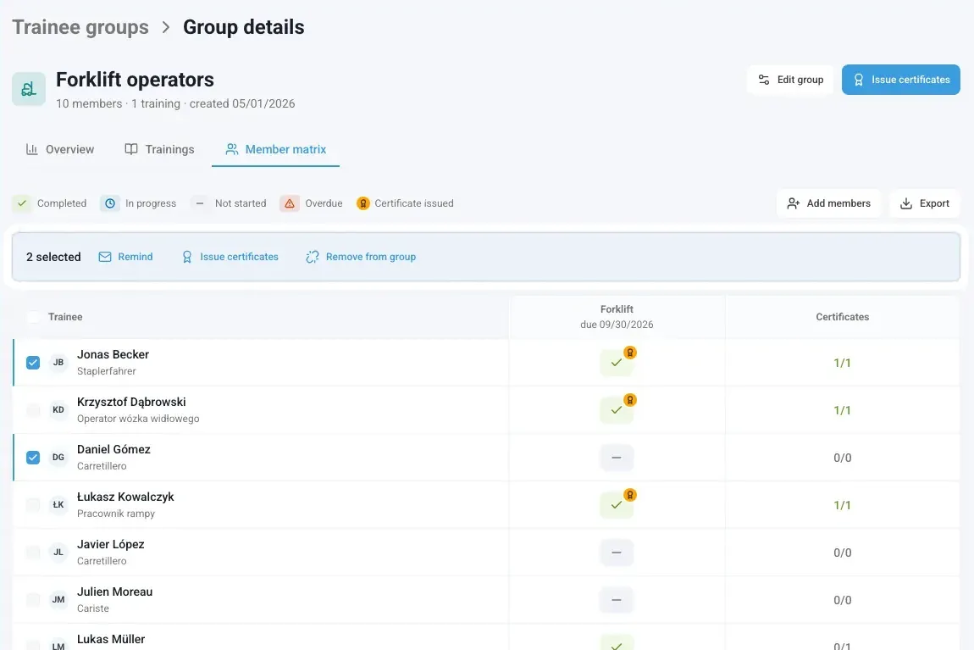Click Łukasz Kowalczyk's 1/1 certificates count

[x=843, y=505]
